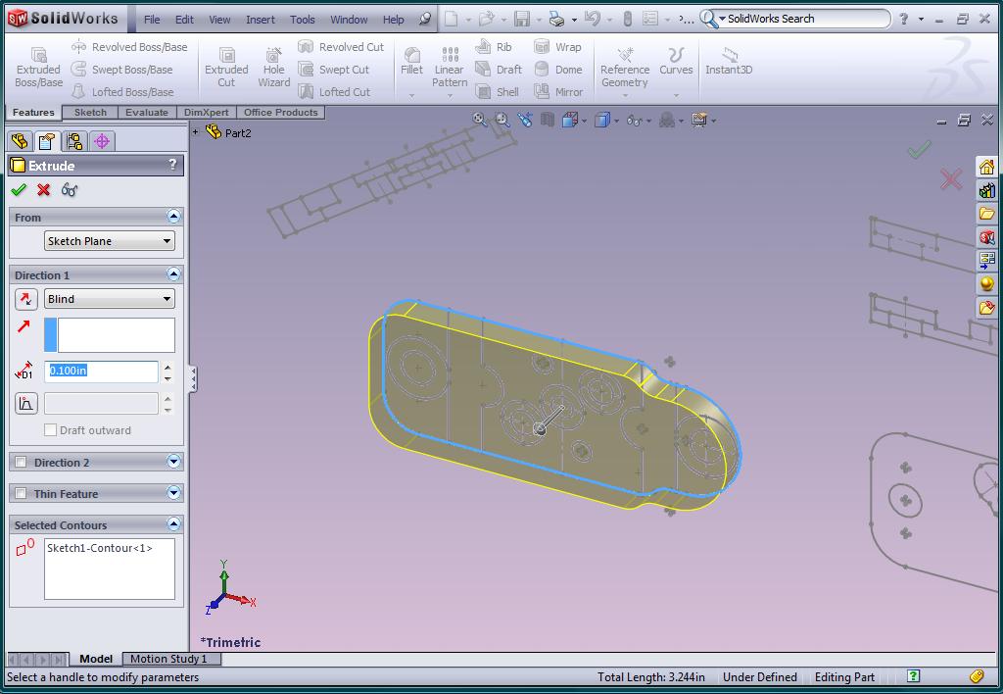Toggle the draft on/off button

click(26, 403)
